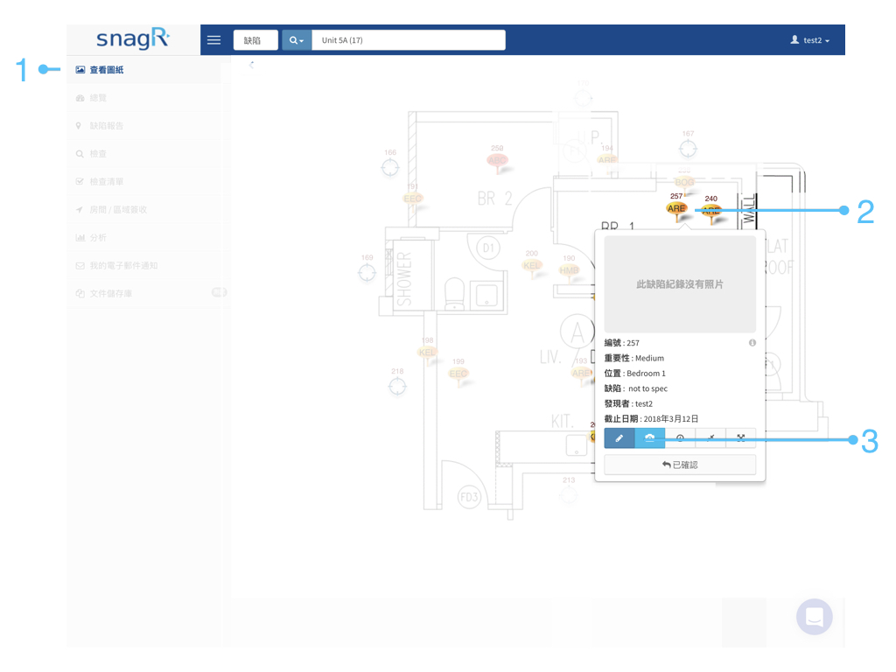
Task: Click the pencil edit button in defect popup
Action: pyautogui.click(x=619, y=438)
